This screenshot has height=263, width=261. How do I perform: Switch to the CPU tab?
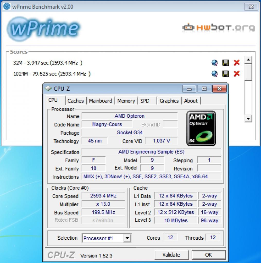55,100
